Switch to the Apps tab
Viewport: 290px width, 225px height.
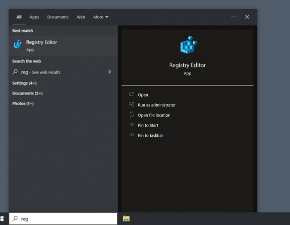tap(34, 17)
